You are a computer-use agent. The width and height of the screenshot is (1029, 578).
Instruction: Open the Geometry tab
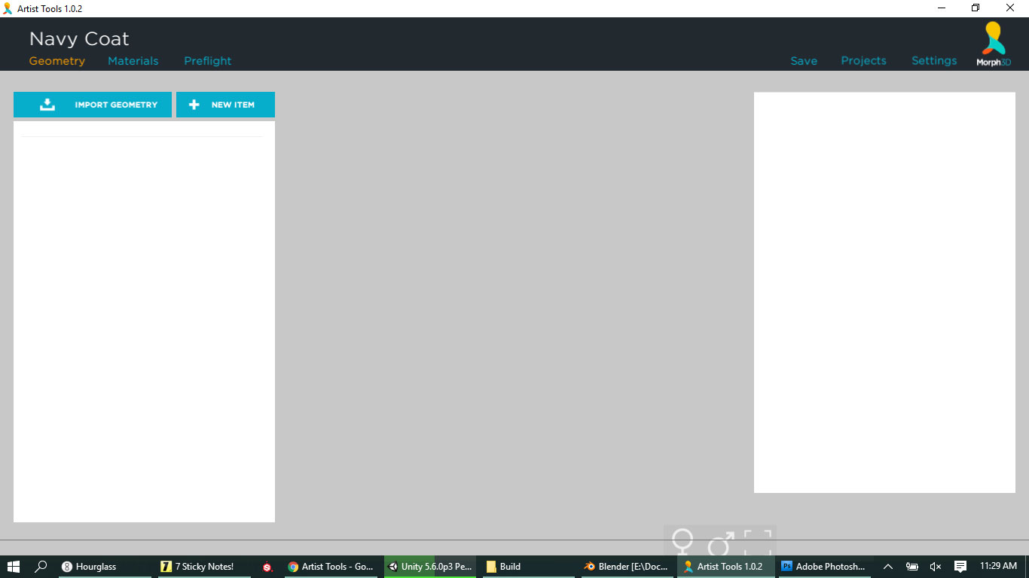[x=57, y=61]
